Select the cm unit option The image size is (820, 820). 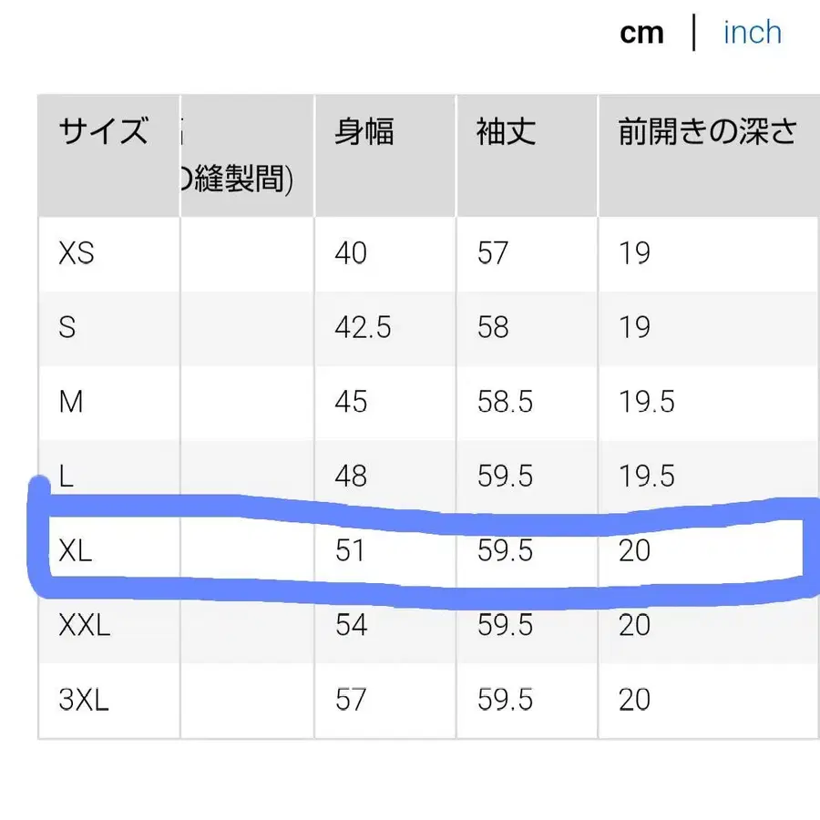pyautogui.click(x=642, y=33)
